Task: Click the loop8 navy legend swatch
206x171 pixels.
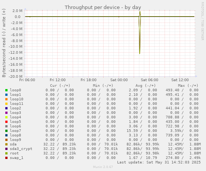Action: (x=6, y=135)
